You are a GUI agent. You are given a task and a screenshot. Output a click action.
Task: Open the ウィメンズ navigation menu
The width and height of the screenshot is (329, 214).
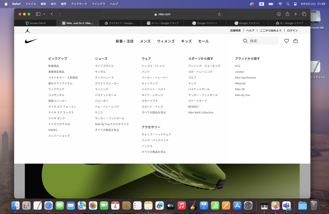166,41
